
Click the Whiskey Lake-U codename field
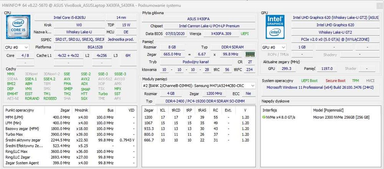(x=79, y=32)
